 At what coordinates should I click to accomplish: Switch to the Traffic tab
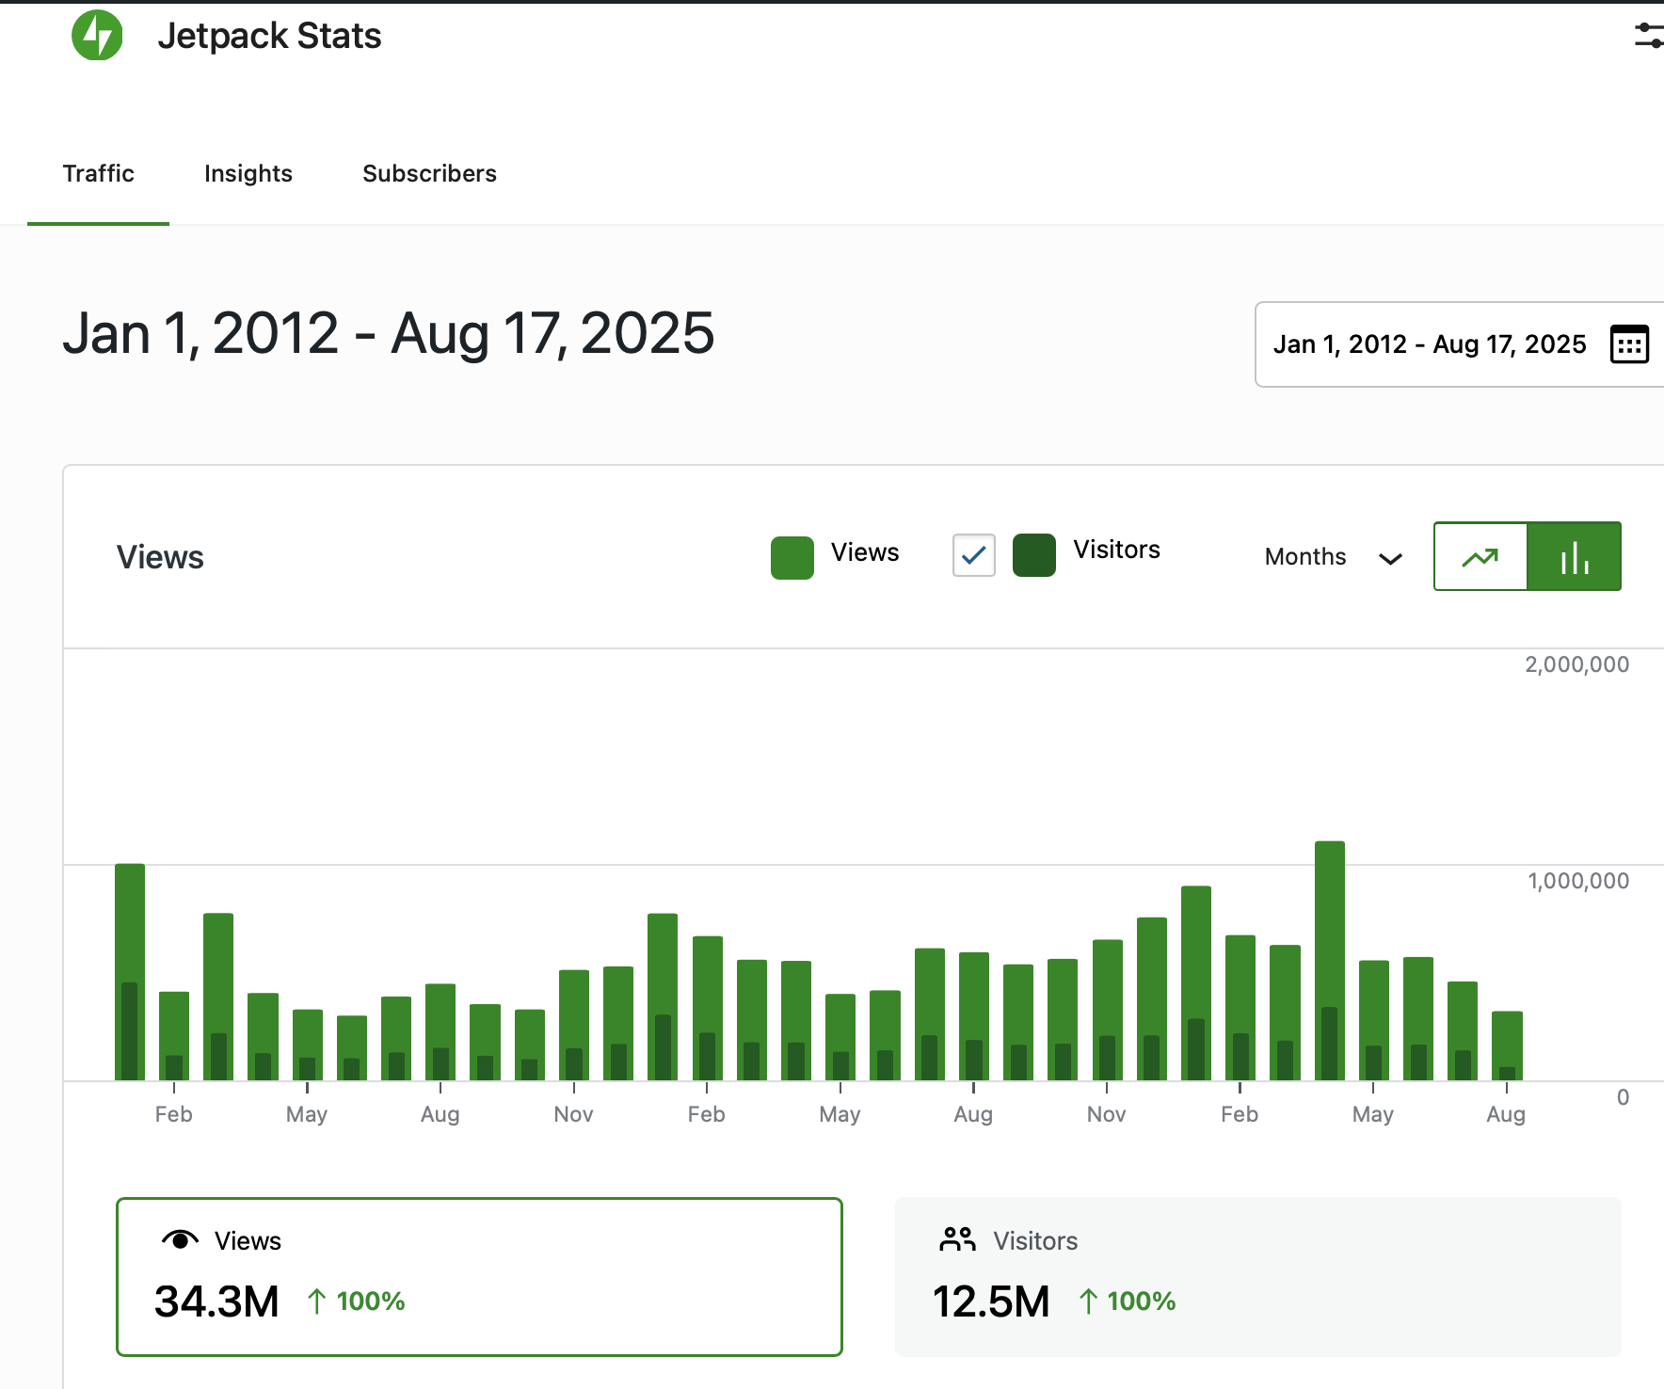98,173
